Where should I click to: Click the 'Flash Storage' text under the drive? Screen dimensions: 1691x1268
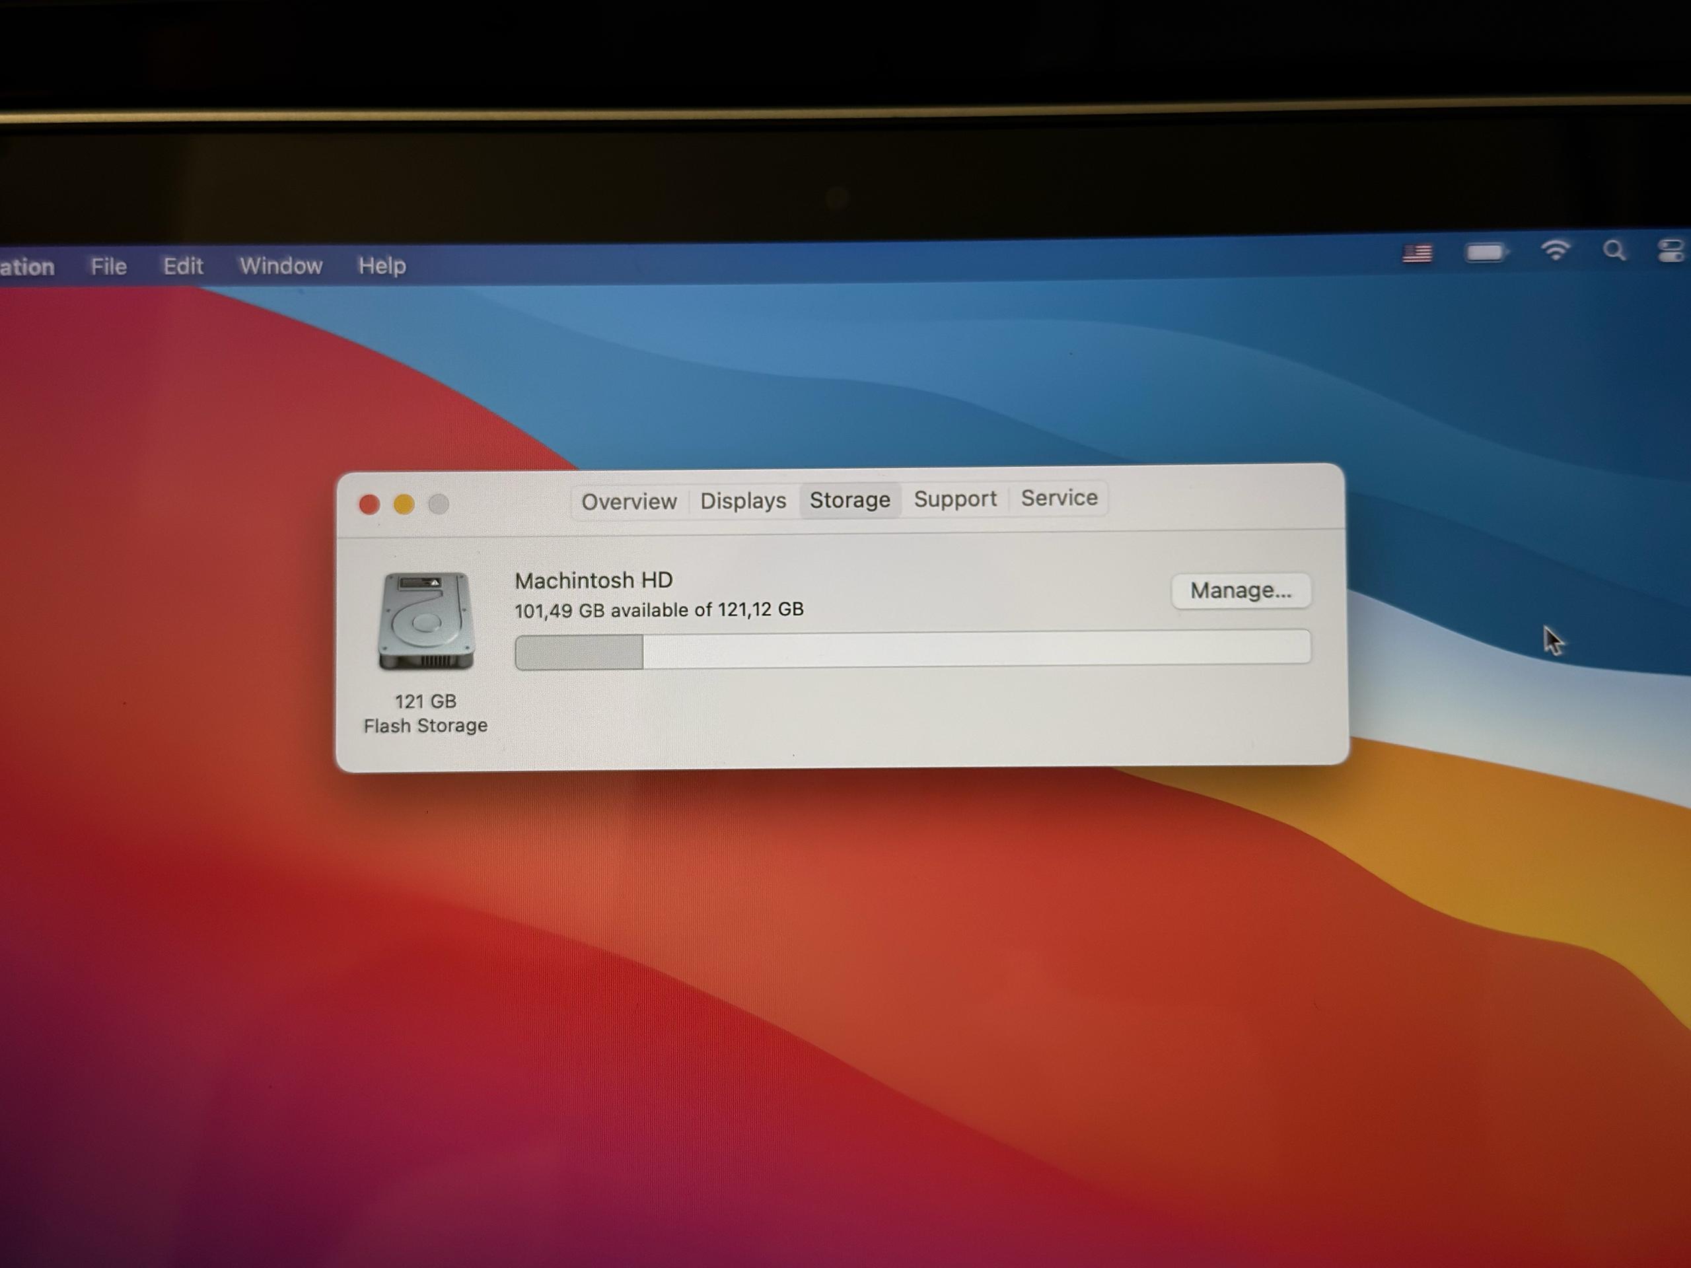point(425,725)
